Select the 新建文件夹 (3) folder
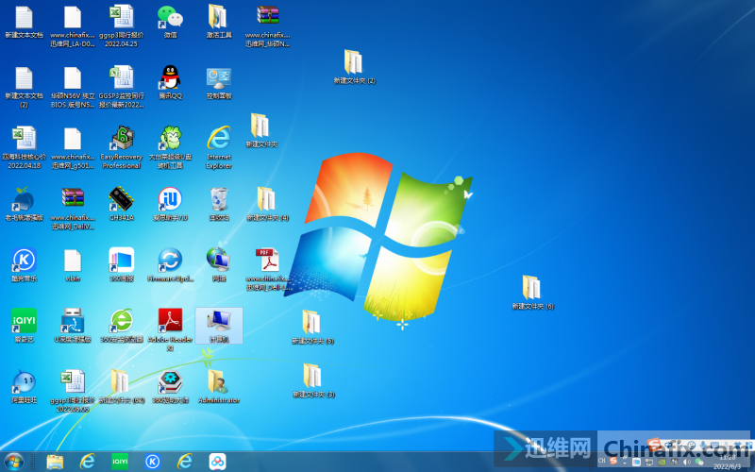Image resolution: width=755 pixels, height=472 pixels. point(313,380)
